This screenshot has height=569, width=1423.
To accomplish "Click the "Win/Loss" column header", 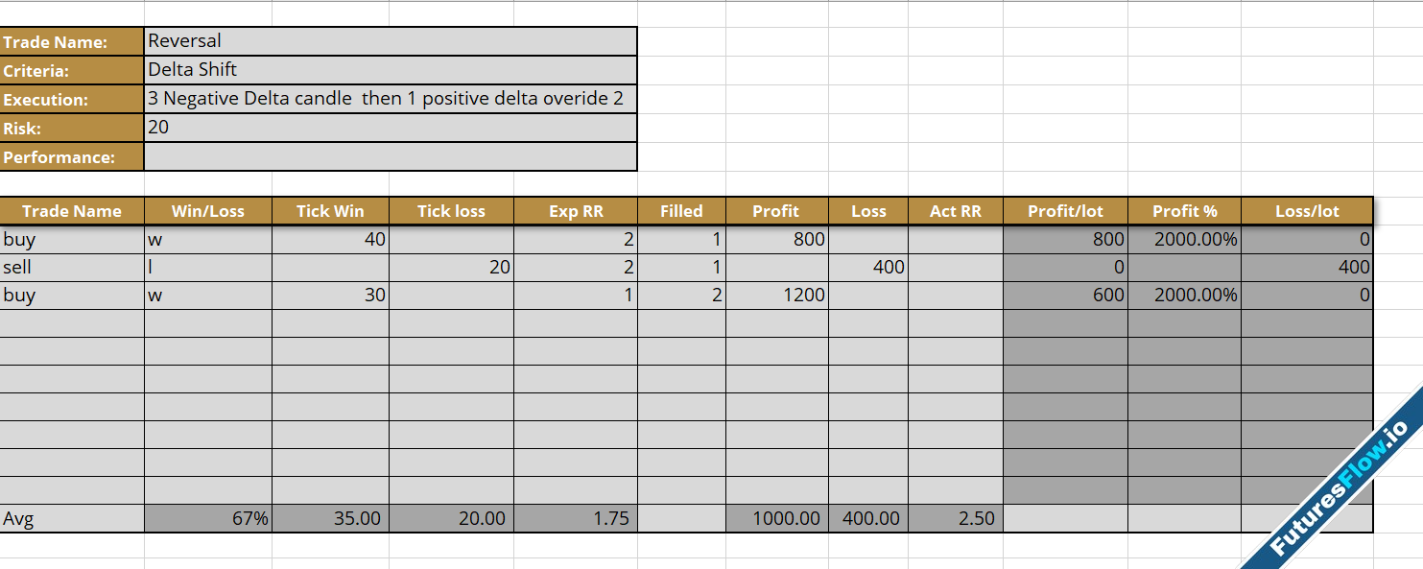I will click(207, 211).
